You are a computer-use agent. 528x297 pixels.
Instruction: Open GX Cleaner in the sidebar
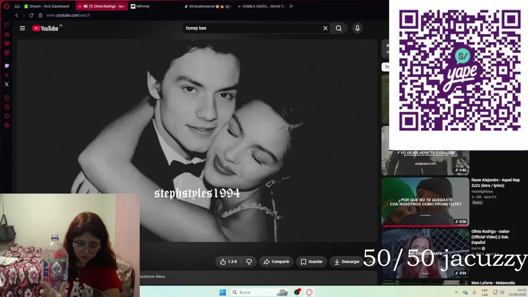point(7,34)
